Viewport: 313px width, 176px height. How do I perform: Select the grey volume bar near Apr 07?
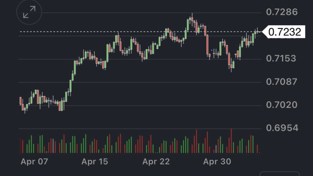53,146
